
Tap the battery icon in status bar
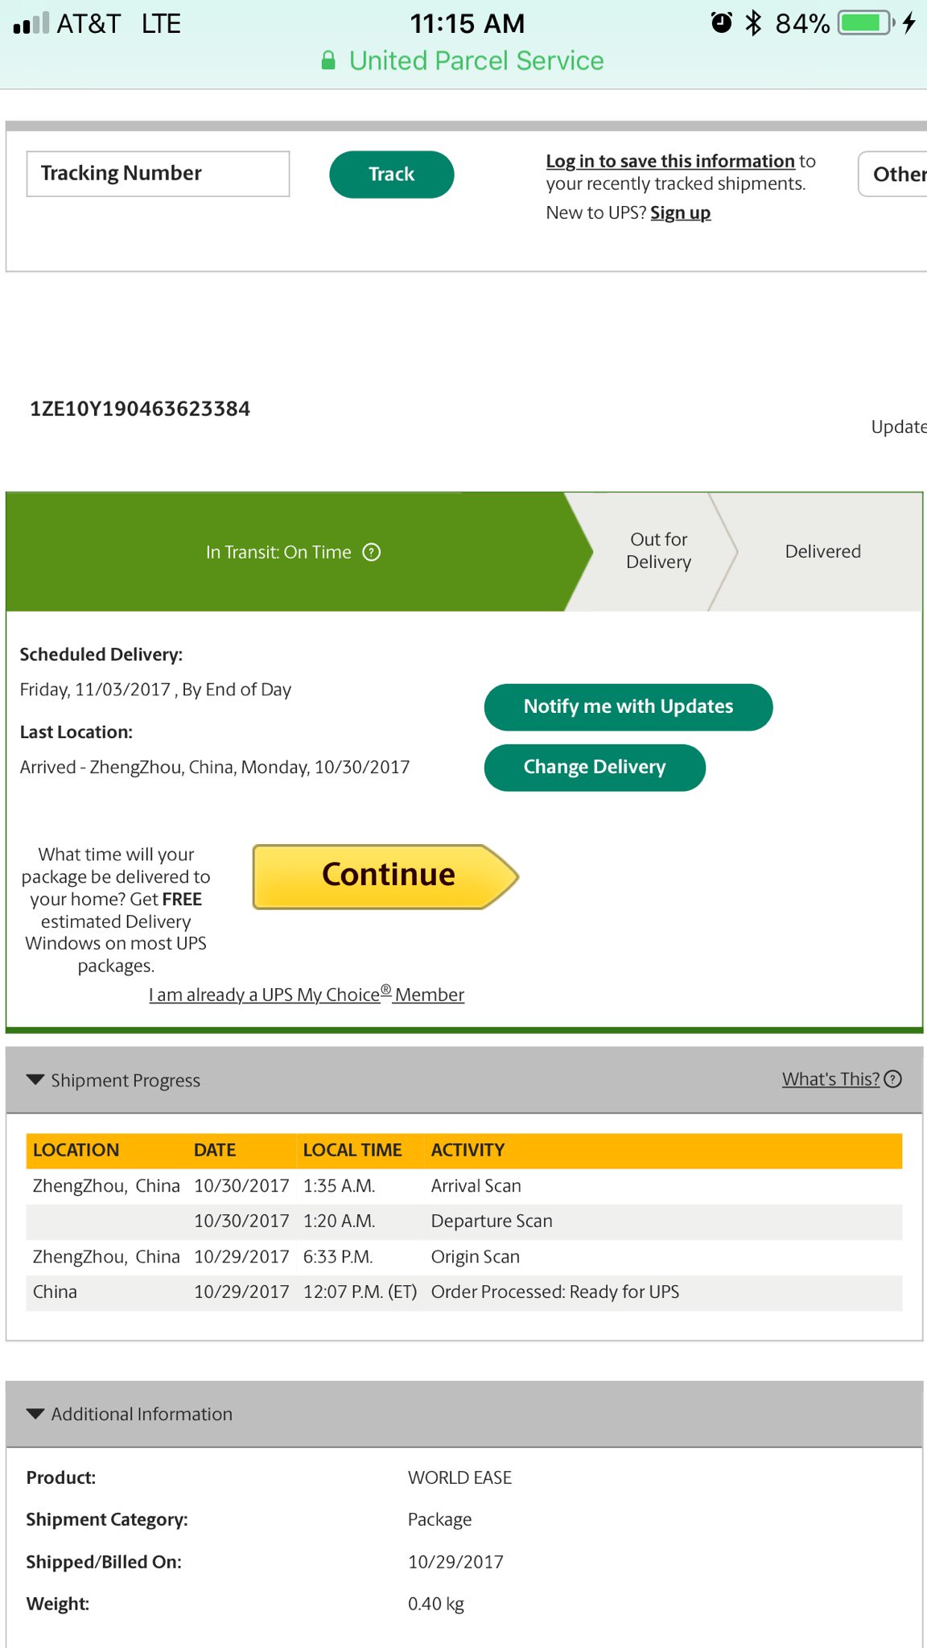pyautogui.click(x=866, y=23)
